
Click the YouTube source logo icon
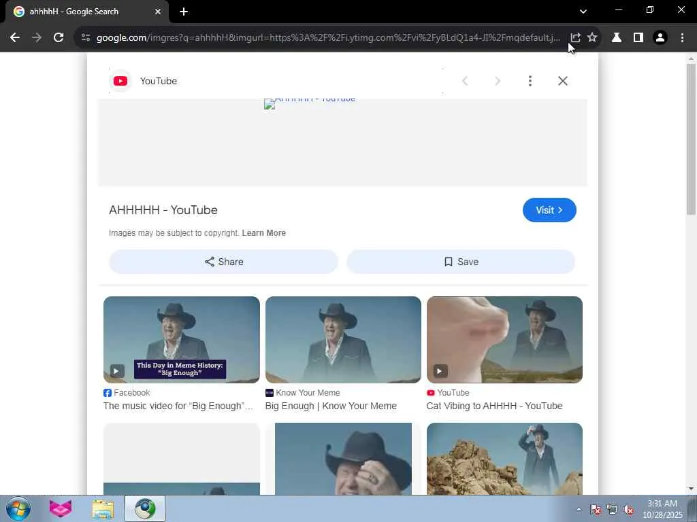120,81
